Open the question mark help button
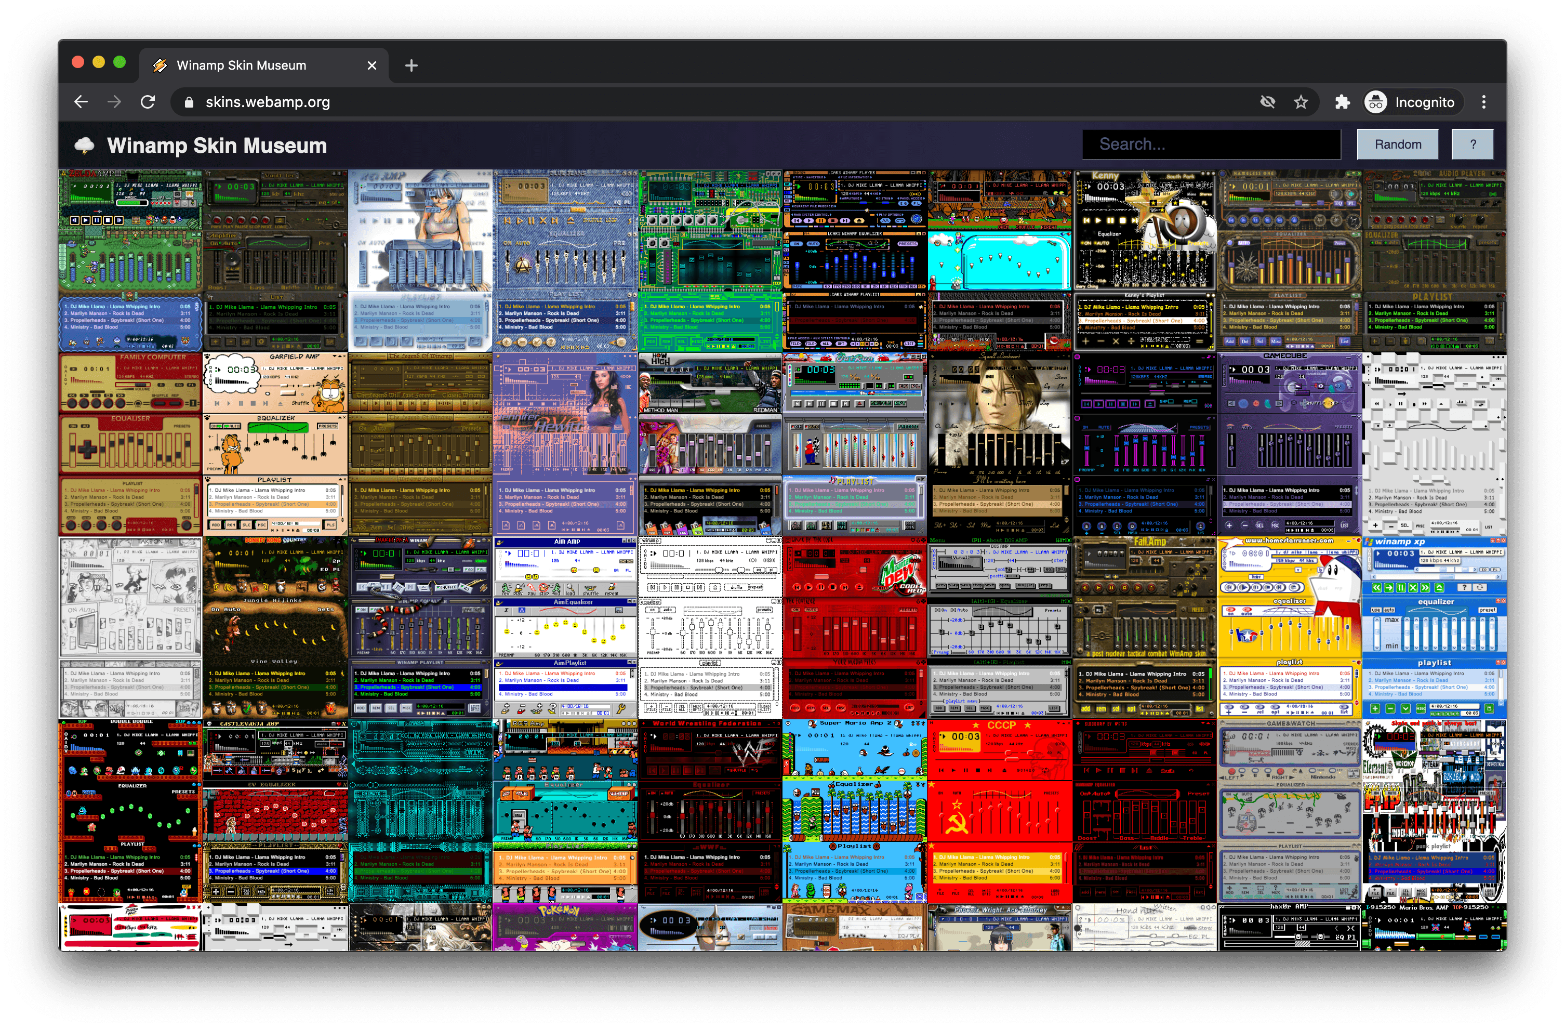 pyautogui.click(x=1473, y=144)
